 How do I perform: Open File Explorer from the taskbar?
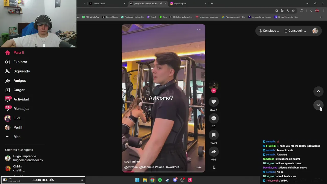click(x=145, y=180)
